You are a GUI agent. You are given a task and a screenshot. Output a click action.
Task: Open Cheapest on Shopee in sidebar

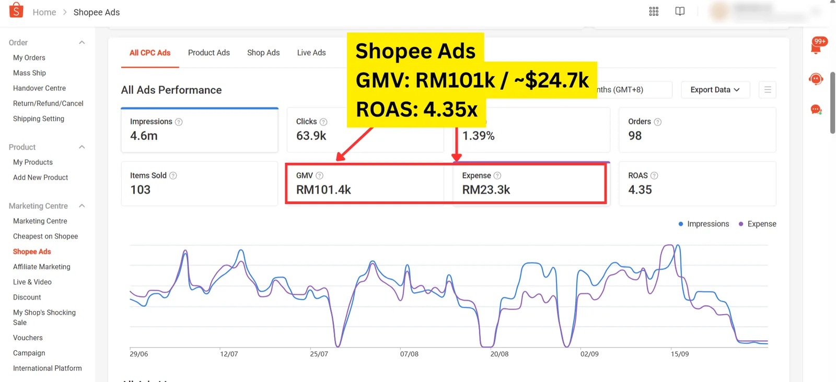click(x=45, y=236)
